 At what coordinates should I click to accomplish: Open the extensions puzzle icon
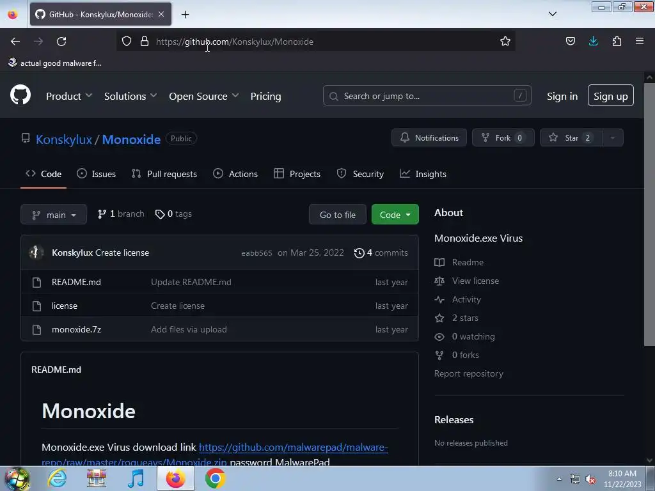pos(617,41)
